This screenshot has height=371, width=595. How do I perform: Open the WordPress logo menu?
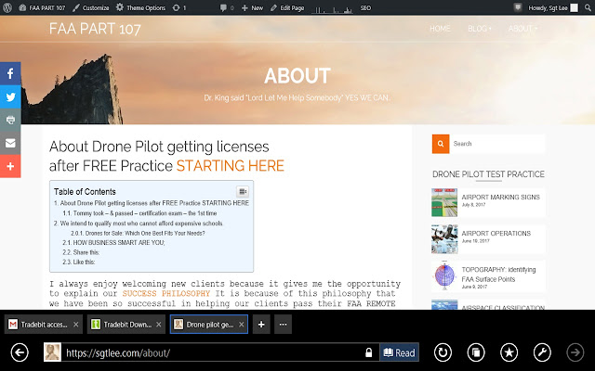click(7, 7)
